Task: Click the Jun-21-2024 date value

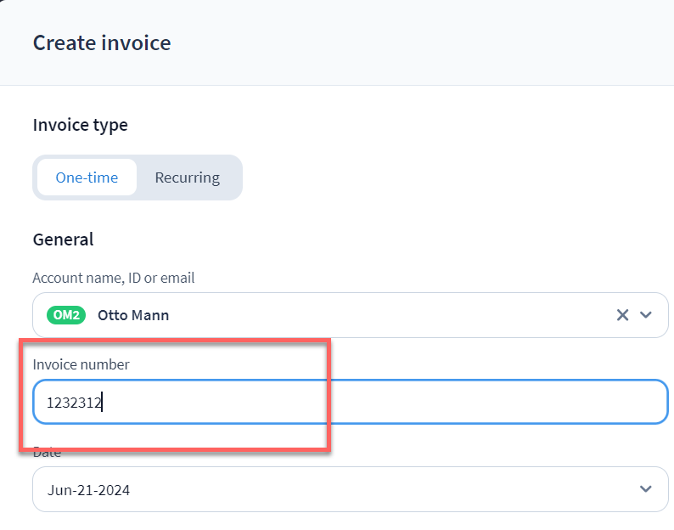Action: 89,490
